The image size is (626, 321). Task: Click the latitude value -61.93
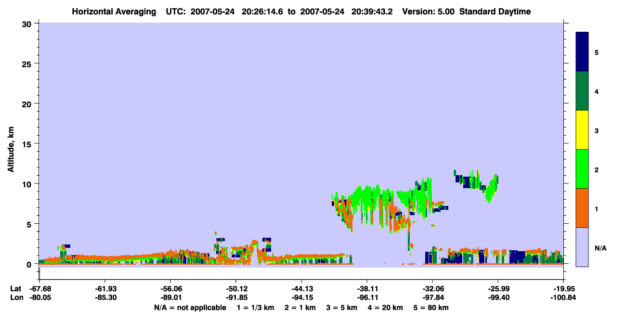coord(105,289)
